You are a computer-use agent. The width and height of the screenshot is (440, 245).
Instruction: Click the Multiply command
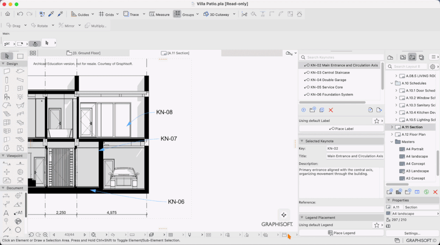pyautogui.click(x=96, y=26)
